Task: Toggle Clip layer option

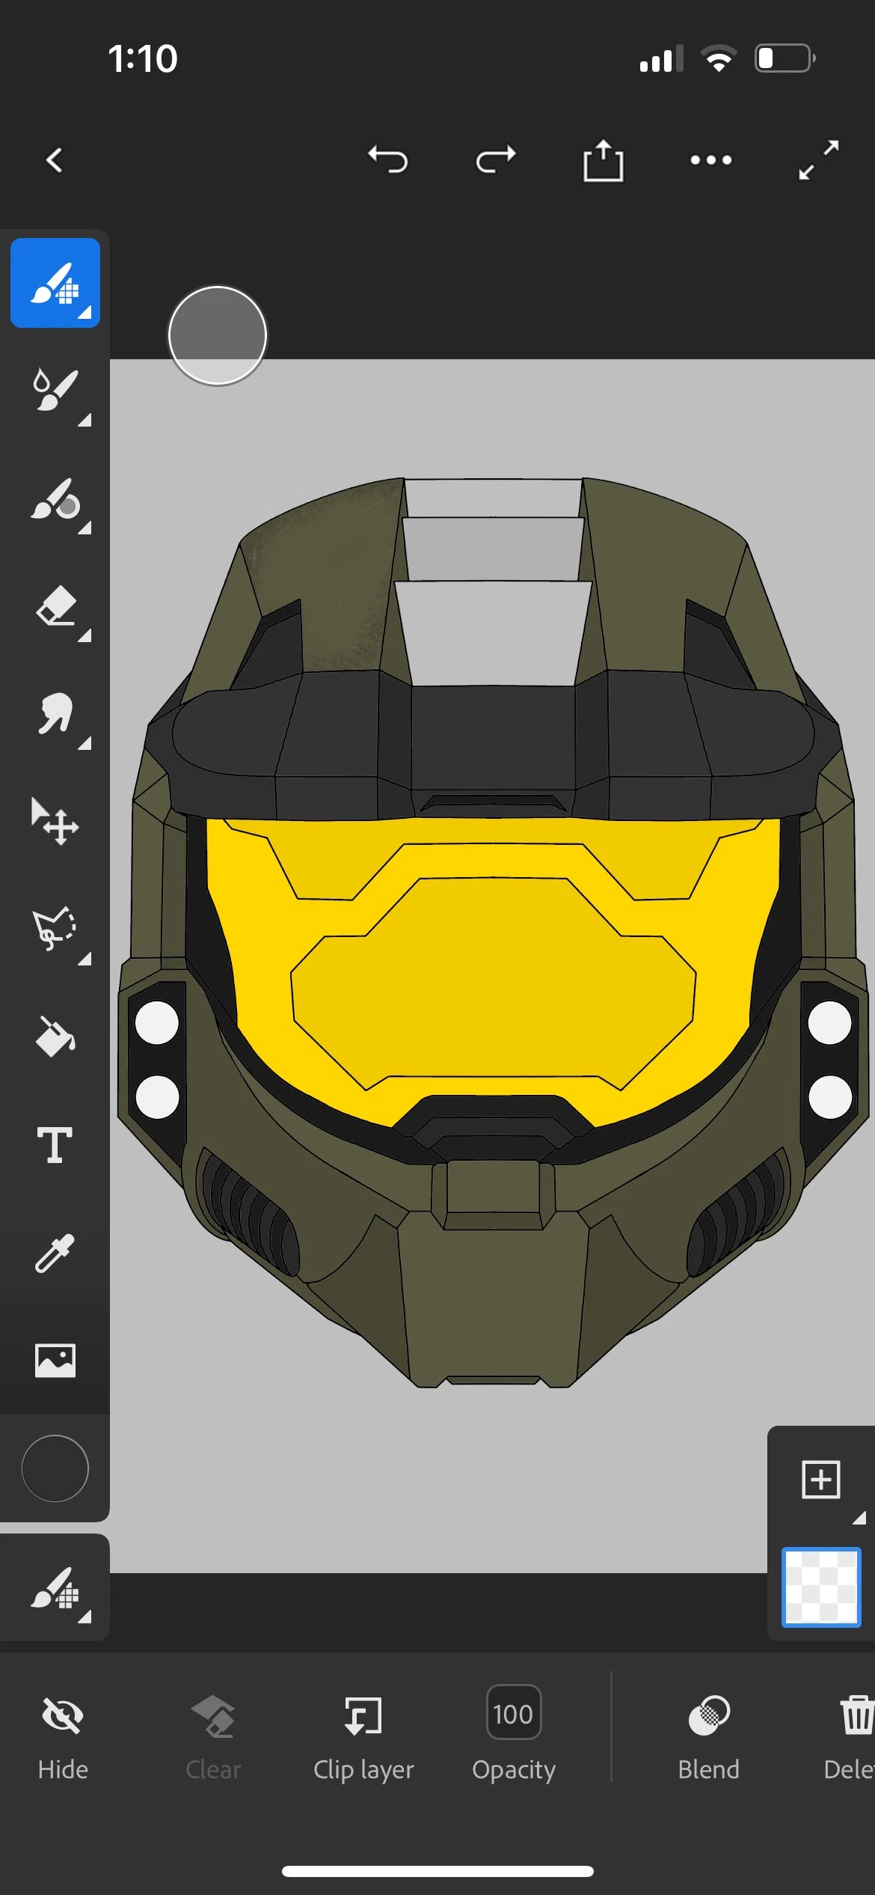Action: pos(363,1738)
